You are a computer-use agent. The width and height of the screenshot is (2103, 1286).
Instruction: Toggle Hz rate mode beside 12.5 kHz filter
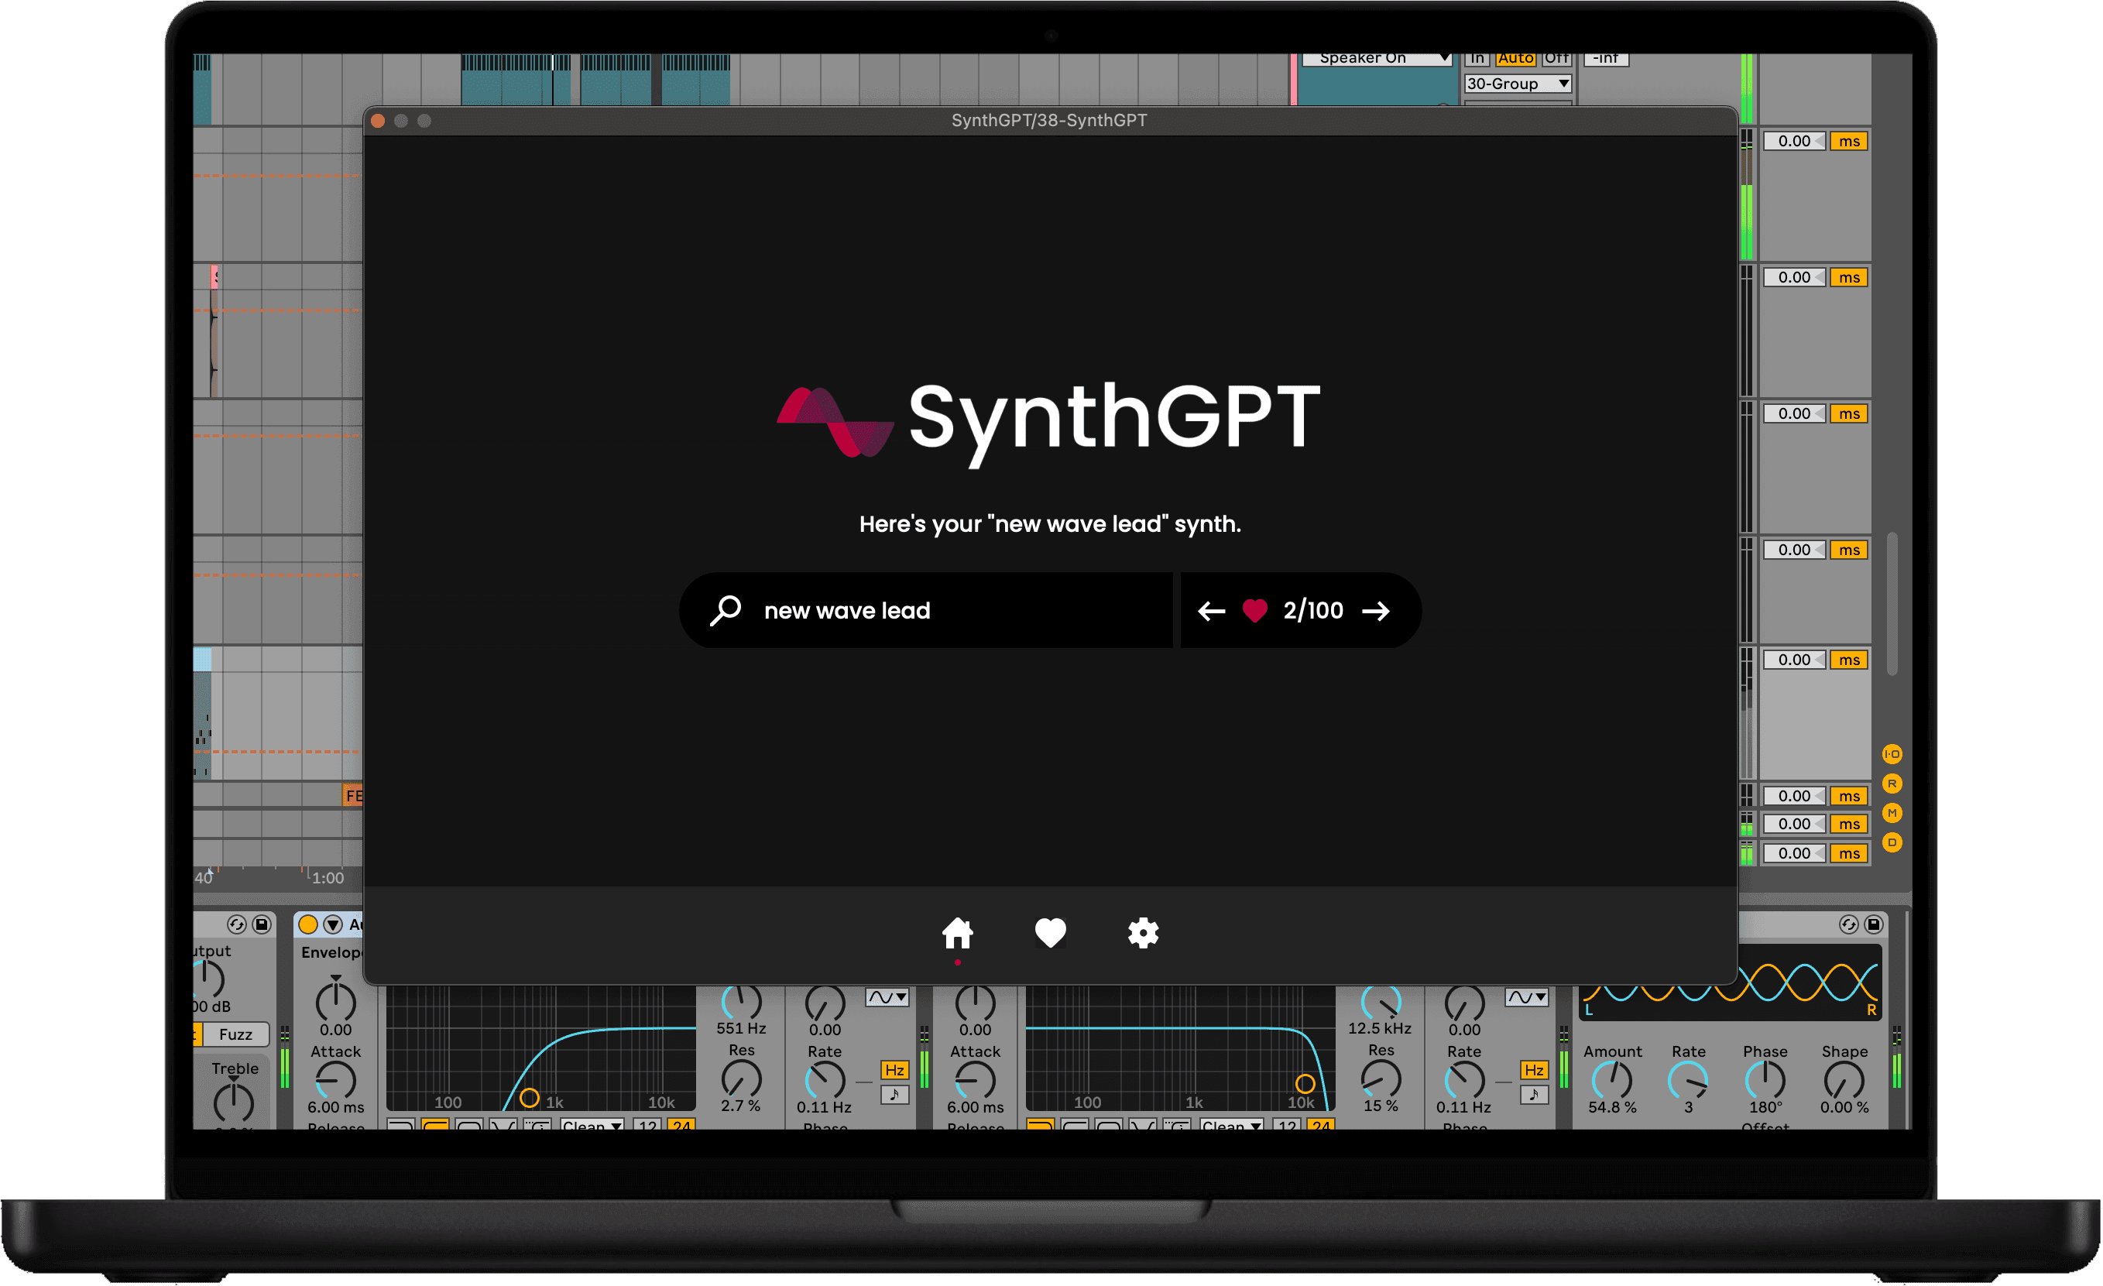(x=1533, y=1070)
